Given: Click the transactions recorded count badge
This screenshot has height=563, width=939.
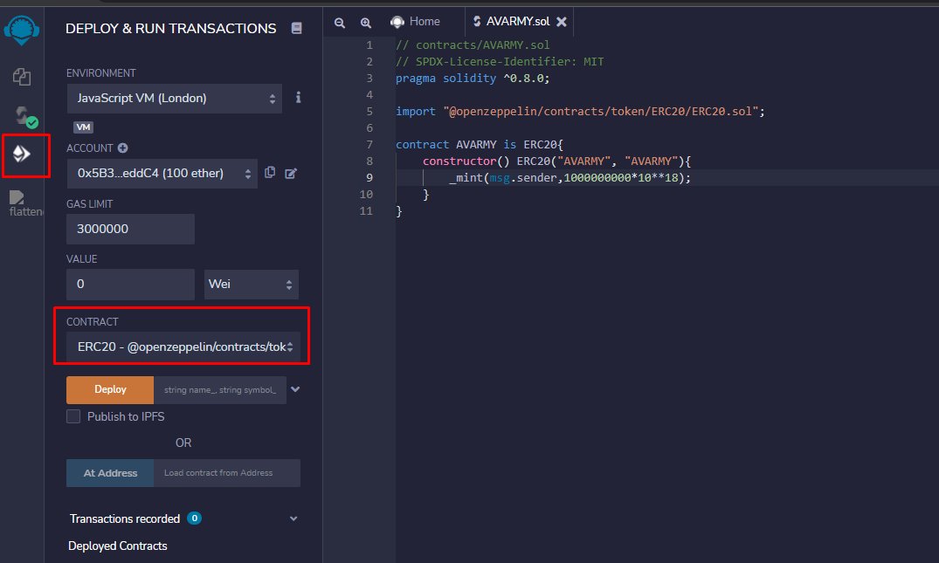Looking at the screenshot, I should (194, 518).
